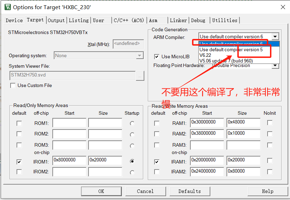Confirm settings with the OK button
290x200 pixels.
[101, 191]
